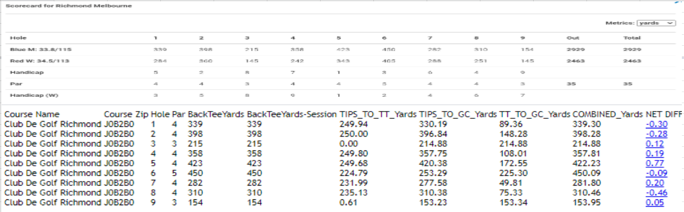Open the -0.28 NET DIFF link
Image resolution: width=684 pixels, height=212 pixels.
tap(654, 134)
